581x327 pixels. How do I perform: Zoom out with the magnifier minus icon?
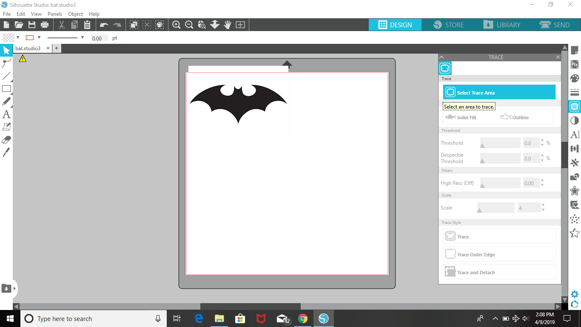pos(189,25)
